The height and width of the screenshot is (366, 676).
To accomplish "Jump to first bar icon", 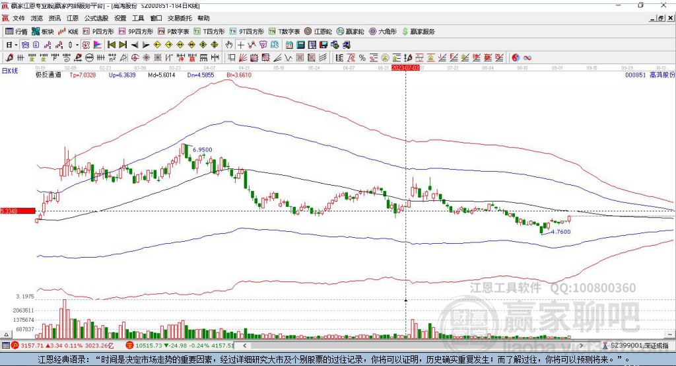I will [112, 45].
